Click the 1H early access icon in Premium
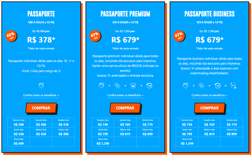The height and width of the screenshot is (155, 252). pyautogui.click(x=149, y=86)
